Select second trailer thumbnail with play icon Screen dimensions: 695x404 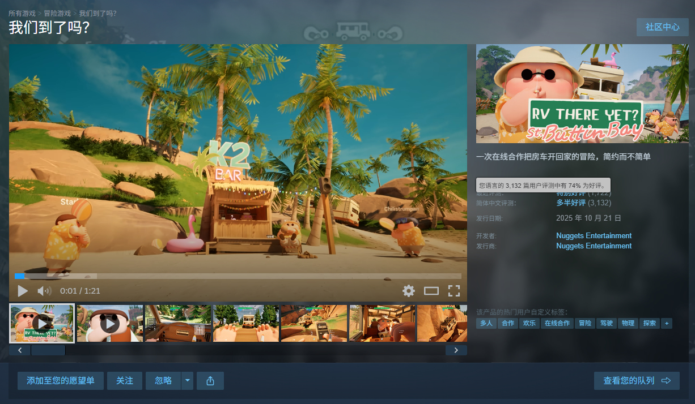pos(110,323)
